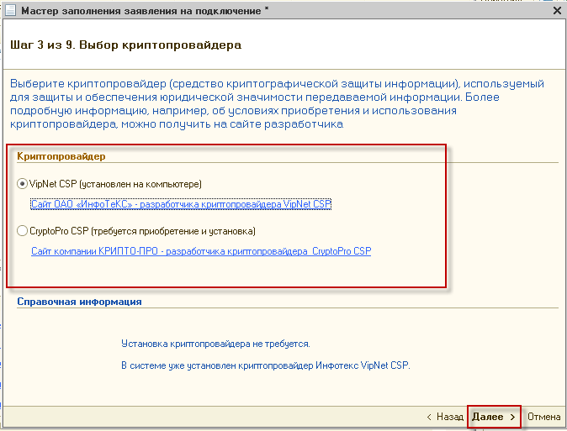Cancel the wizard with Отмена

coord(543,417)
